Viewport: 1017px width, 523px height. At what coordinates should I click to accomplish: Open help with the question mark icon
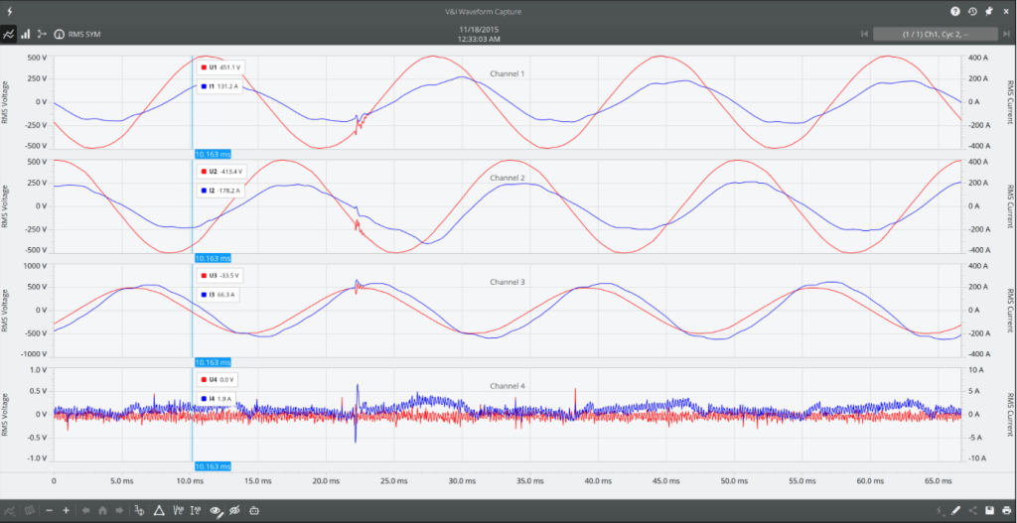click(x=955, y=11)
